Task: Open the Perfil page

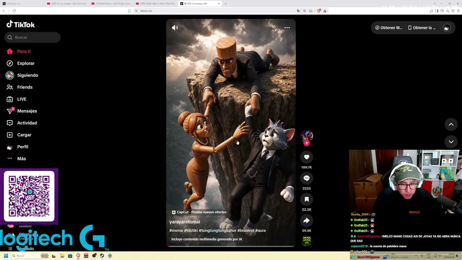Action: (x=23, y=147)
